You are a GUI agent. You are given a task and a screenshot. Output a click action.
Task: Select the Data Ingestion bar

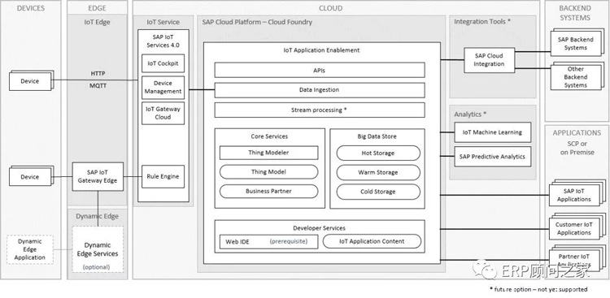(320, 90)
